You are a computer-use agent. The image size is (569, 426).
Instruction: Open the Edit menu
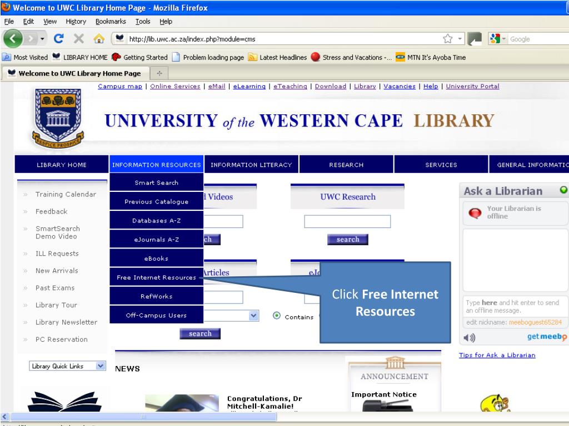click(28, 22)
